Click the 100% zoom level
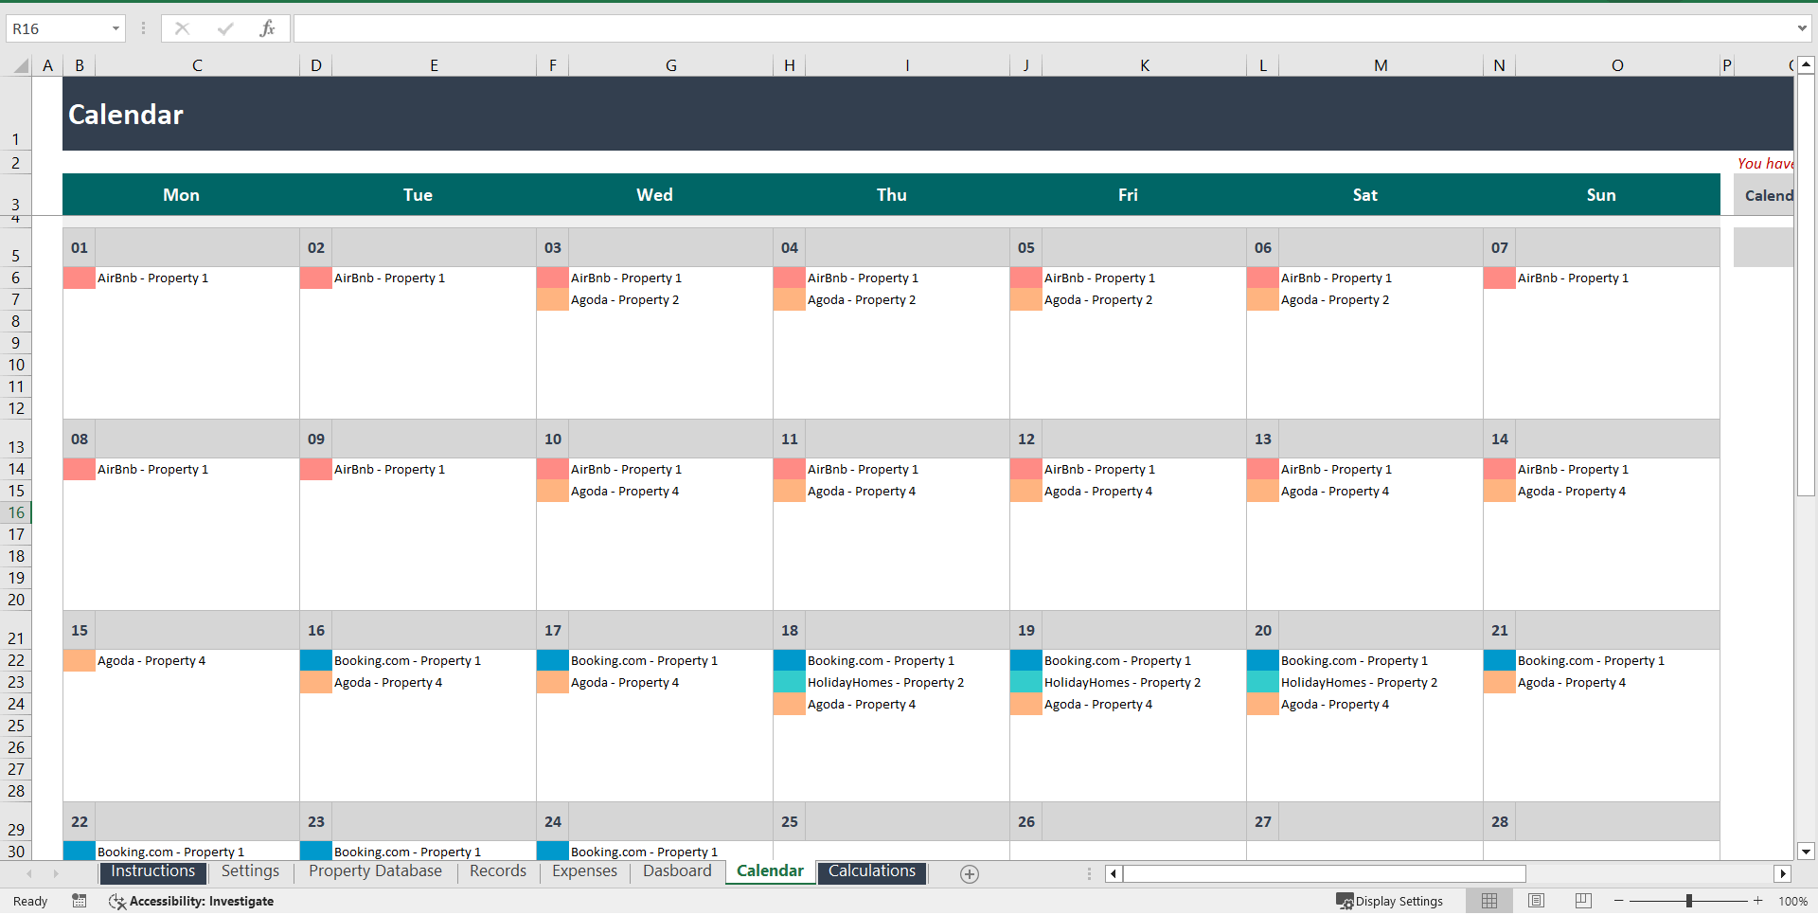 click(x=1792, y=901)
